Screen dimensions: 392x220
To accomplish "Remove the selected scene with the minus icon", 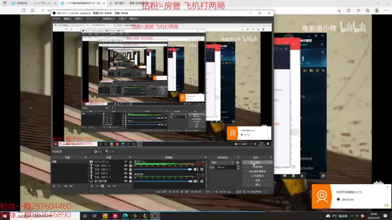I will pyautogui.click(x=59, y=186).
